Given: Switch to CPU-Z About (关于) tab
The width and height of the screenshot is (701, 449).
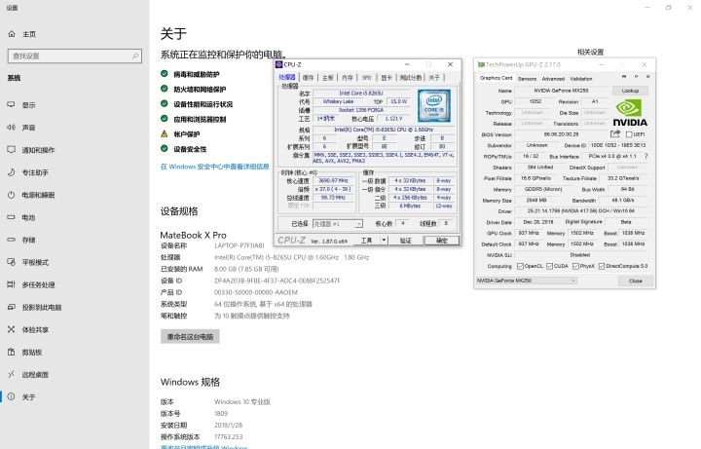Looking at the screenshot, I should click(x=434, y=77).
